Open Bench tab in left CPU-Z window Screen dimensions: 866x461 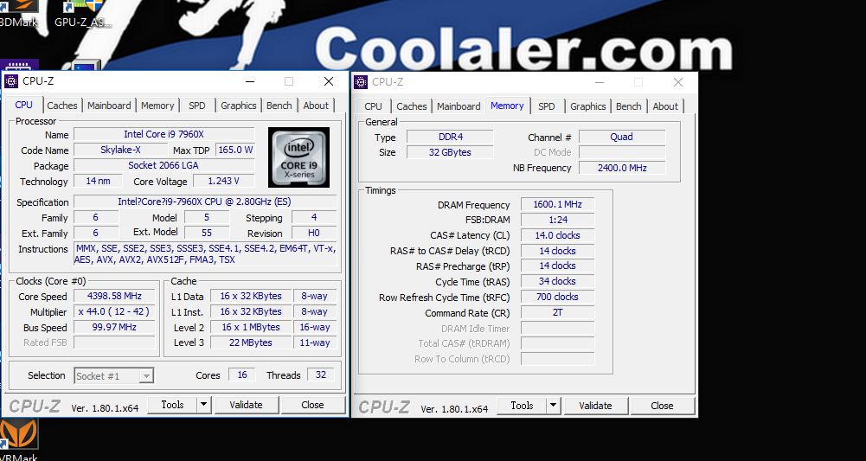(x=279, y=106)
